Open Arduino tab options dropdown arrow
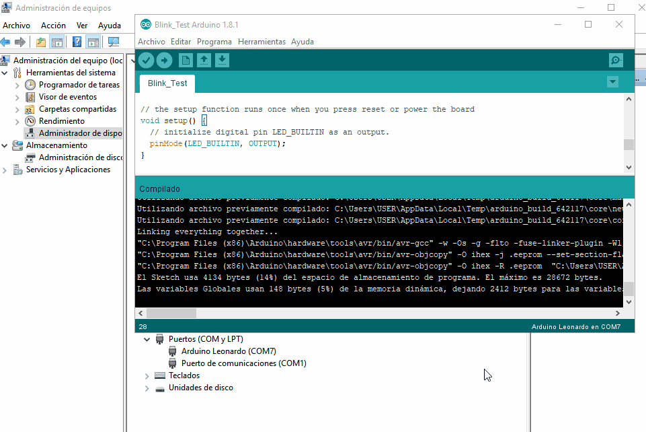The image size is (646, 432). [612, 81]
